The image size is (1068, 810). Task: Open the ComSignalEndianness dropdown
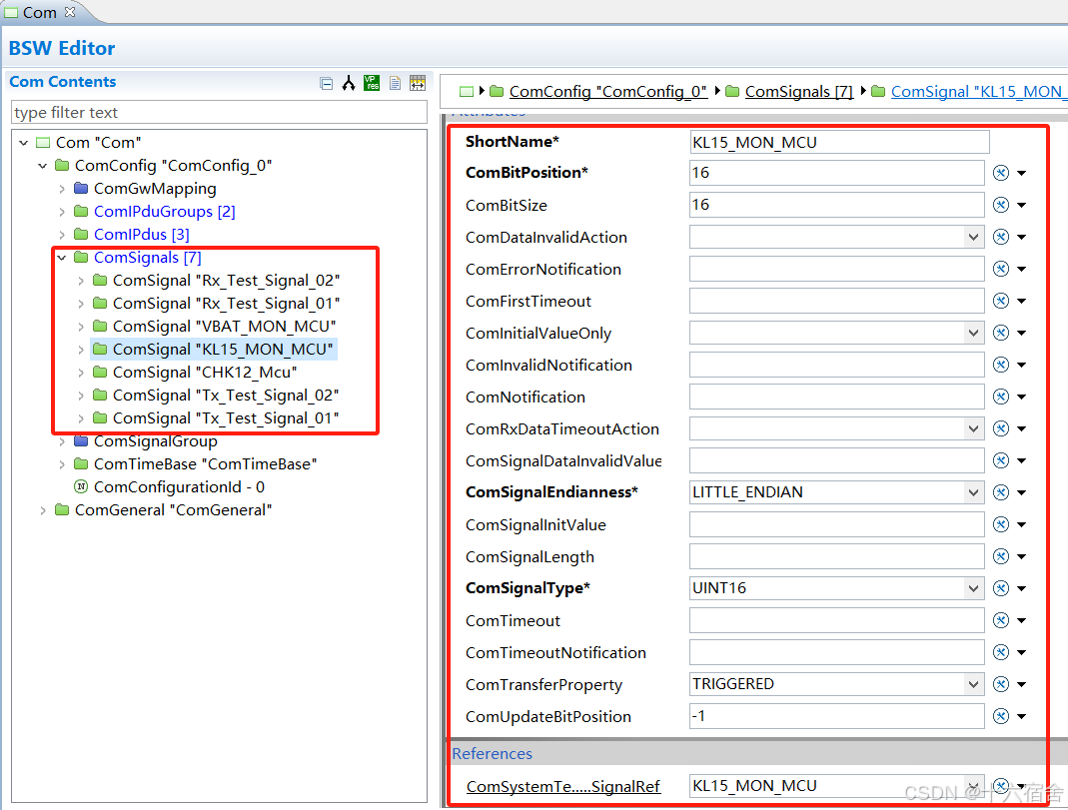[x=974, y=491]
